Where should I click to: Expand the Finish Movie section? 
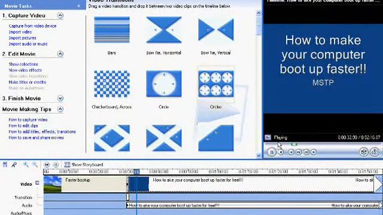pos(60,98)
